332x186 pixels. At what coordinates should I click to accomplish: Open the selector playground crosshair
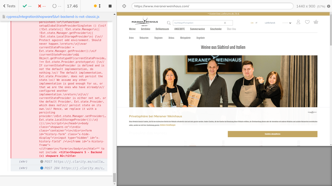tap(124, 6)
